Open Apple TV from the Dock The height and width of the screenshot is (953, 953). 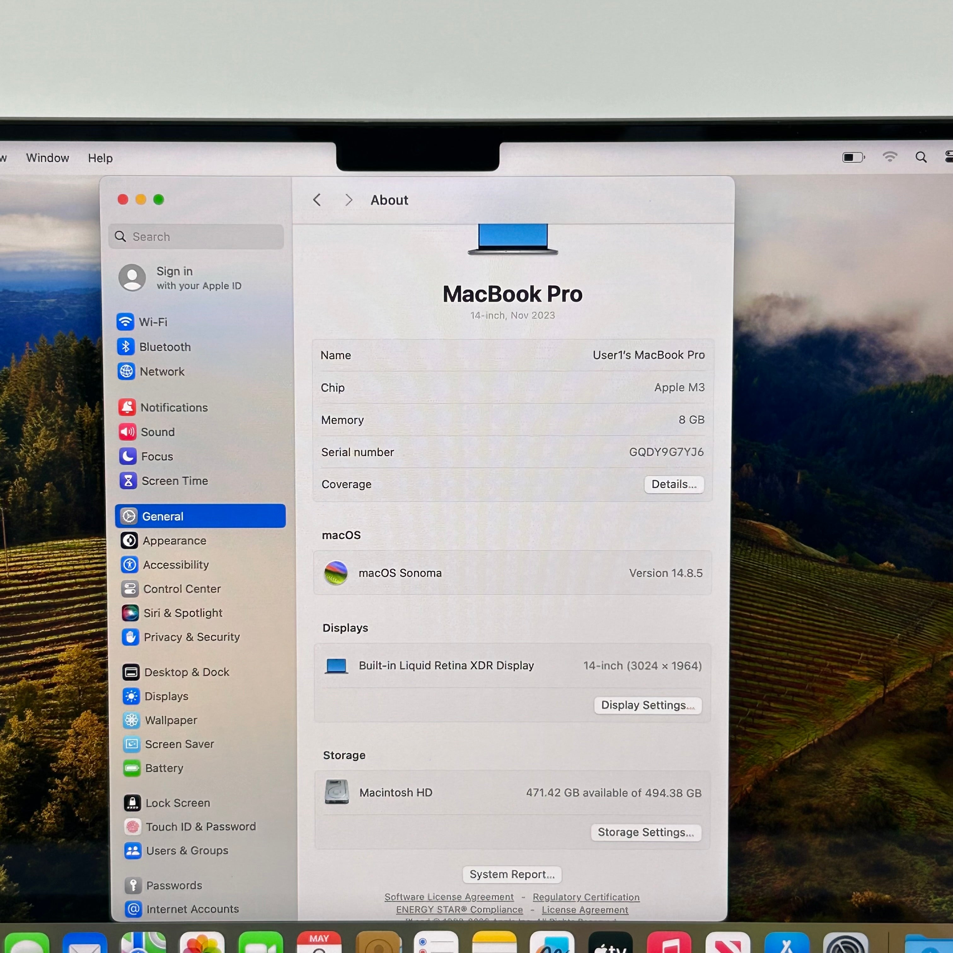[x=611, y=943]
